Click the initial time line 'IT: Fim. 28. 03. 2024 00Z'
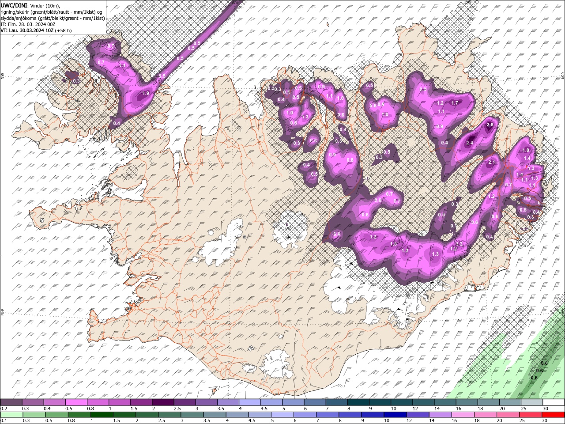 click(28, 24)
